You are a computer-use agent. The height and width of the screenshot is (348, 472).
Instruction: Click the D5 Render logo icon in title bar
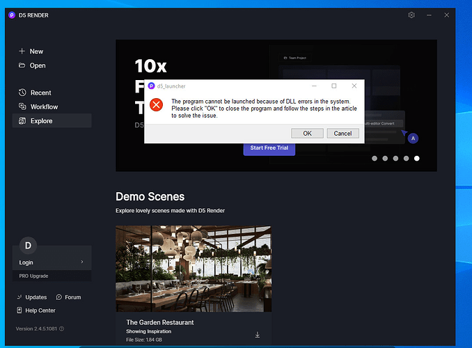coord(12,15)
